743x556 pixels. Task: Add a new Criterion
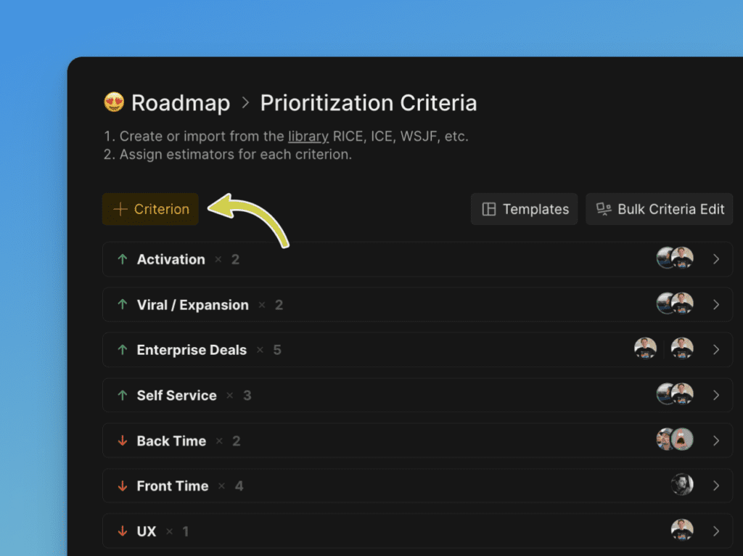151,209
